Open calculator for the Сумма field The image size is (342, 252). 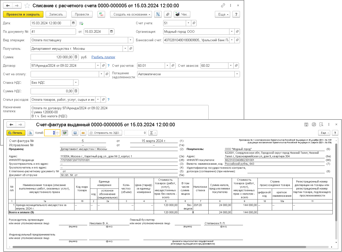tap(76, 57)
